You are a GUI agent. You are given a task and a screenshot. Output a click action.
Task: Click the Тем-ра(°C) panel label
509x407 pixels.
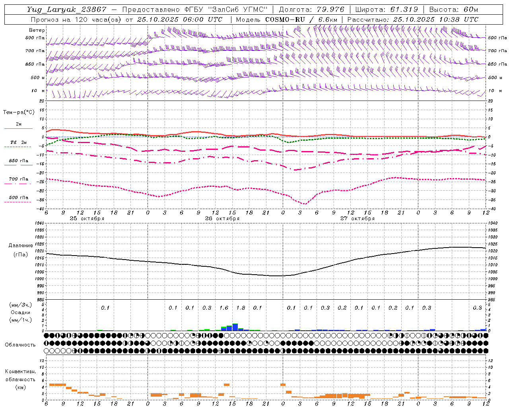(19, 112)
